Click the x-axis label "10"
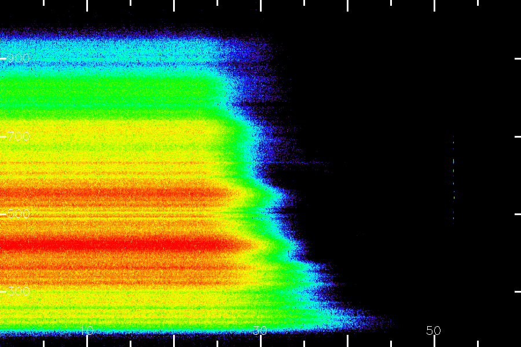 coord(87,330)
